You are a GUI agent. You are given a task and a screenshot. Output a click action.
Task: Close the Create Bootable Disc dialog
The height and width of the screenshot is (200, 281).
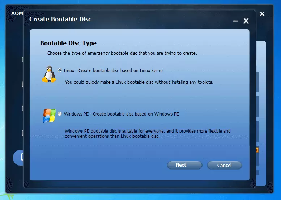[x=246, y=21]
